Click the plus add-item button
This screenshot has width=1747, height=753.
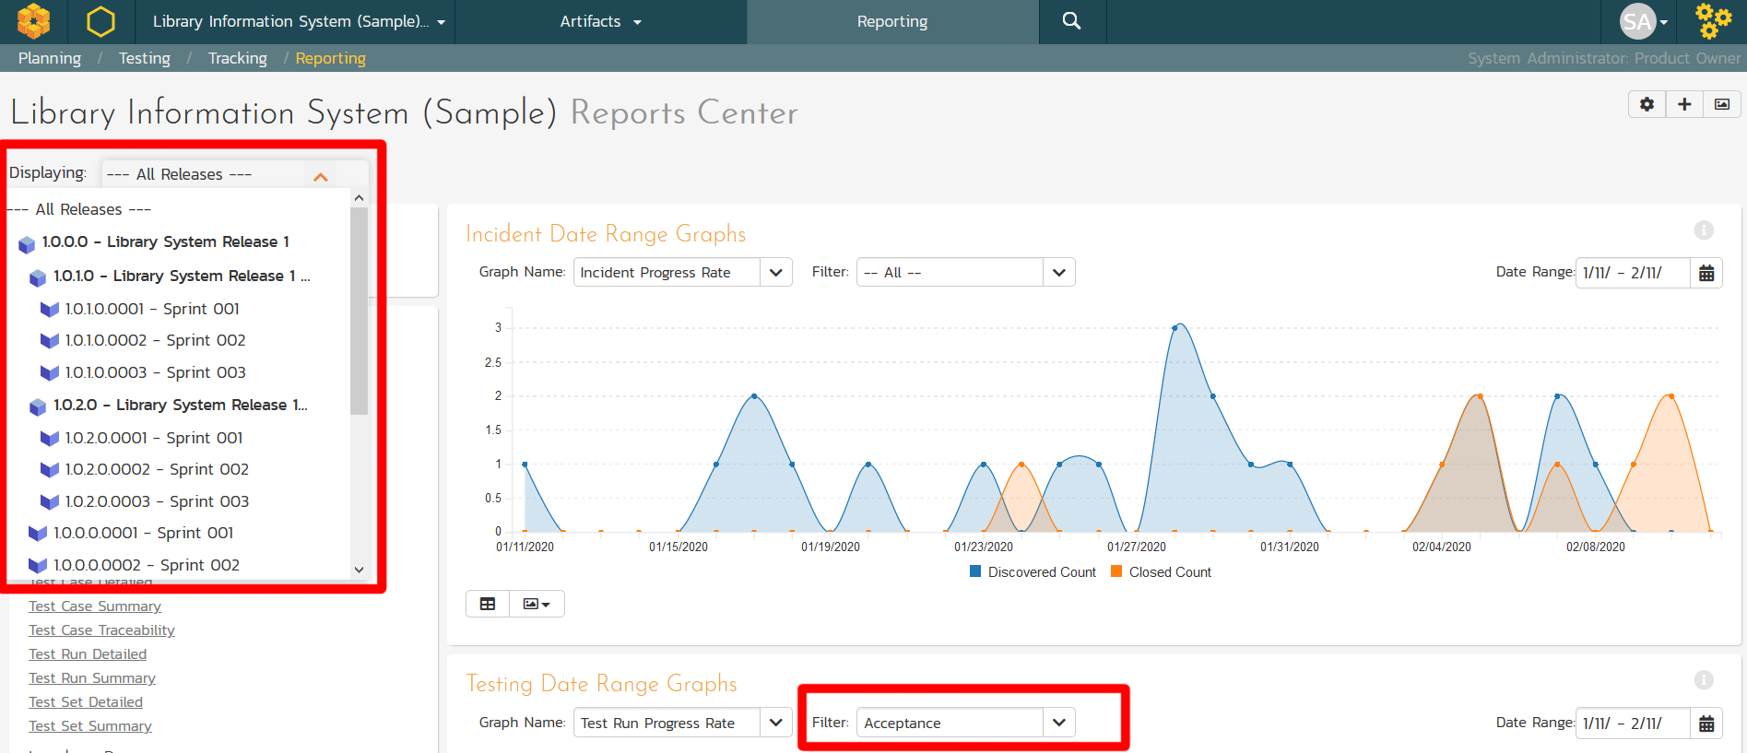pyautogui.click(x=1684, y=104)
